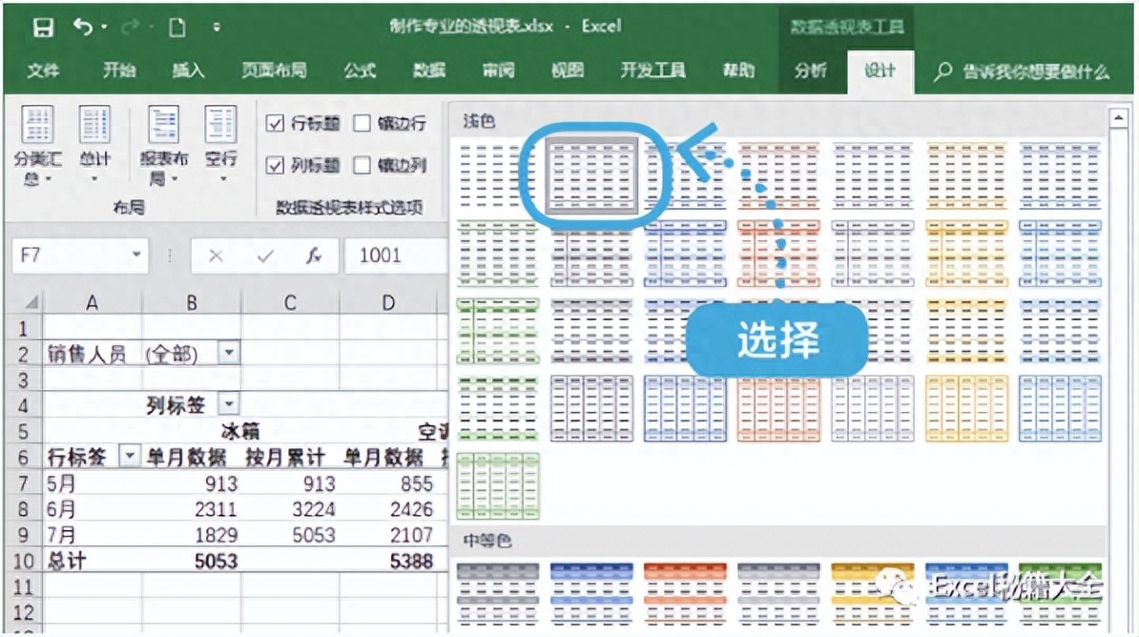Viewport: 1139px width, 637px height.
Task: Select first-row orange light pivot style
Action: tap(778, 176)
